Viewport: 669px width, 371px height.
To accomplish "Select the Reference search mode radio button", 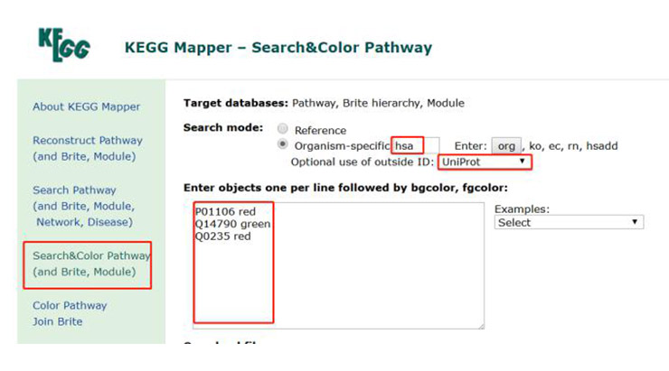I will click(282, 128).
